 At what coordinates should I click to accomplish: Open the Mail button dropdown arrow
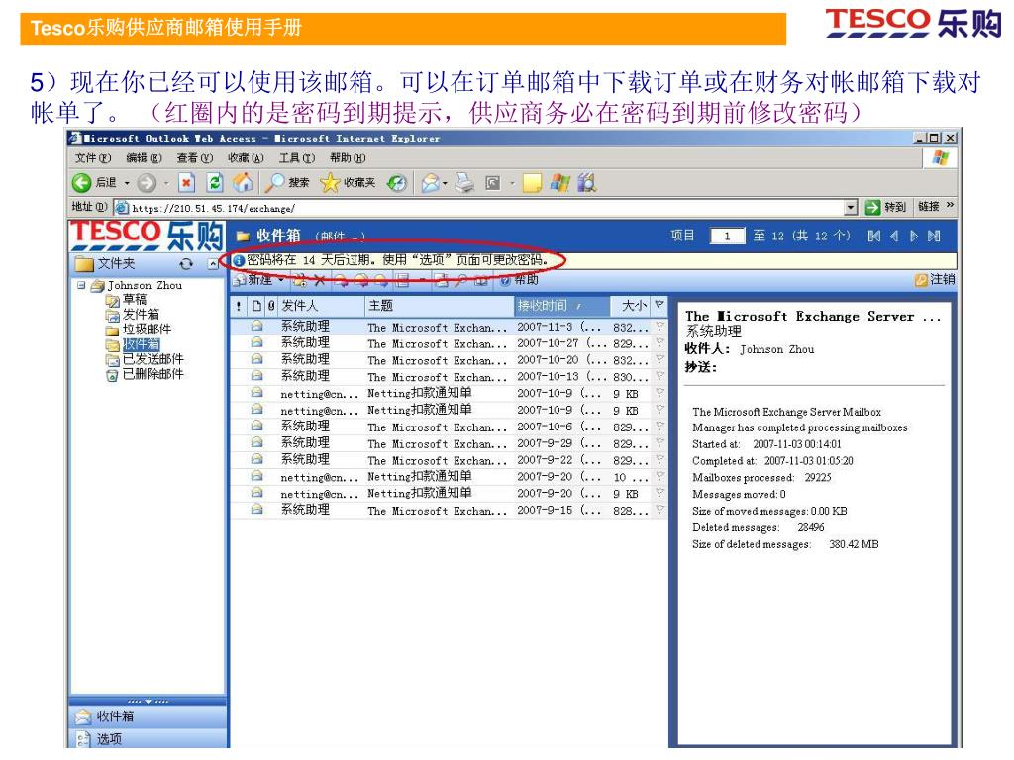[445, 184]
